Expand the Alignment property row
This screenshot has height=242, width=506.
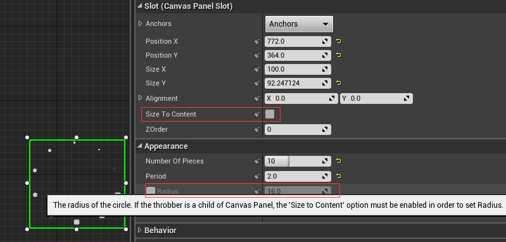coord(140,98)
